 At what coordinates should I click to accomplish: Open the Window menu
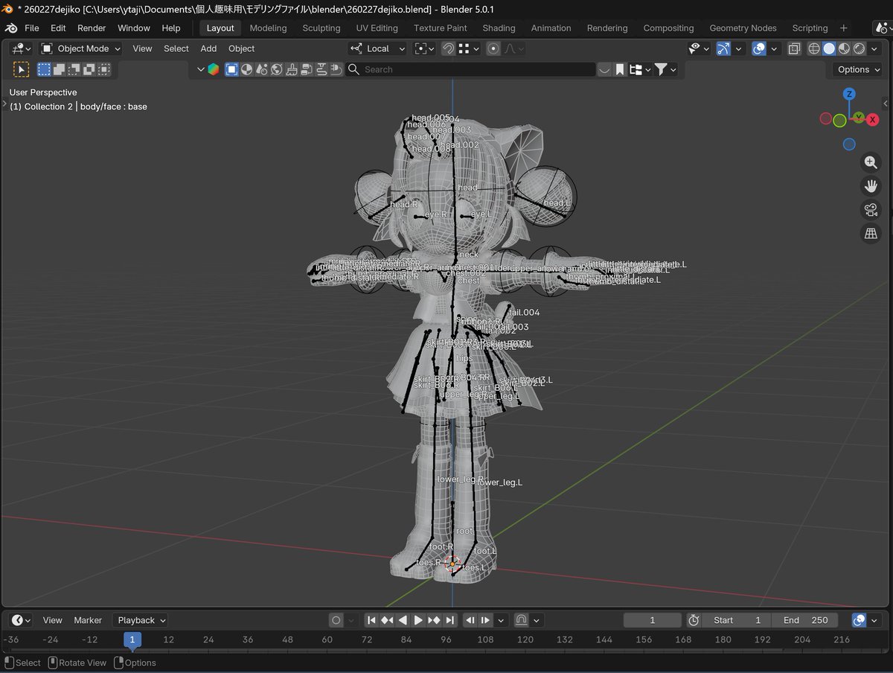[x=134, y=28]
